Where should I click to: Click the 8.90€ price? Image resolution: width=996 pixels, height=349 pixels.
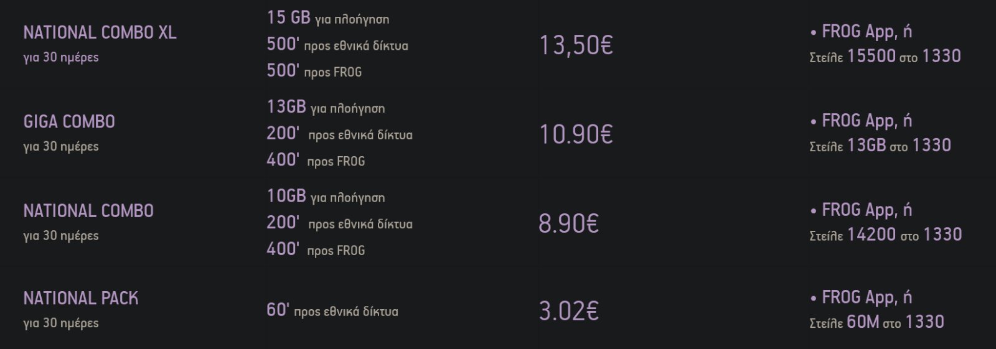point(568,223)
